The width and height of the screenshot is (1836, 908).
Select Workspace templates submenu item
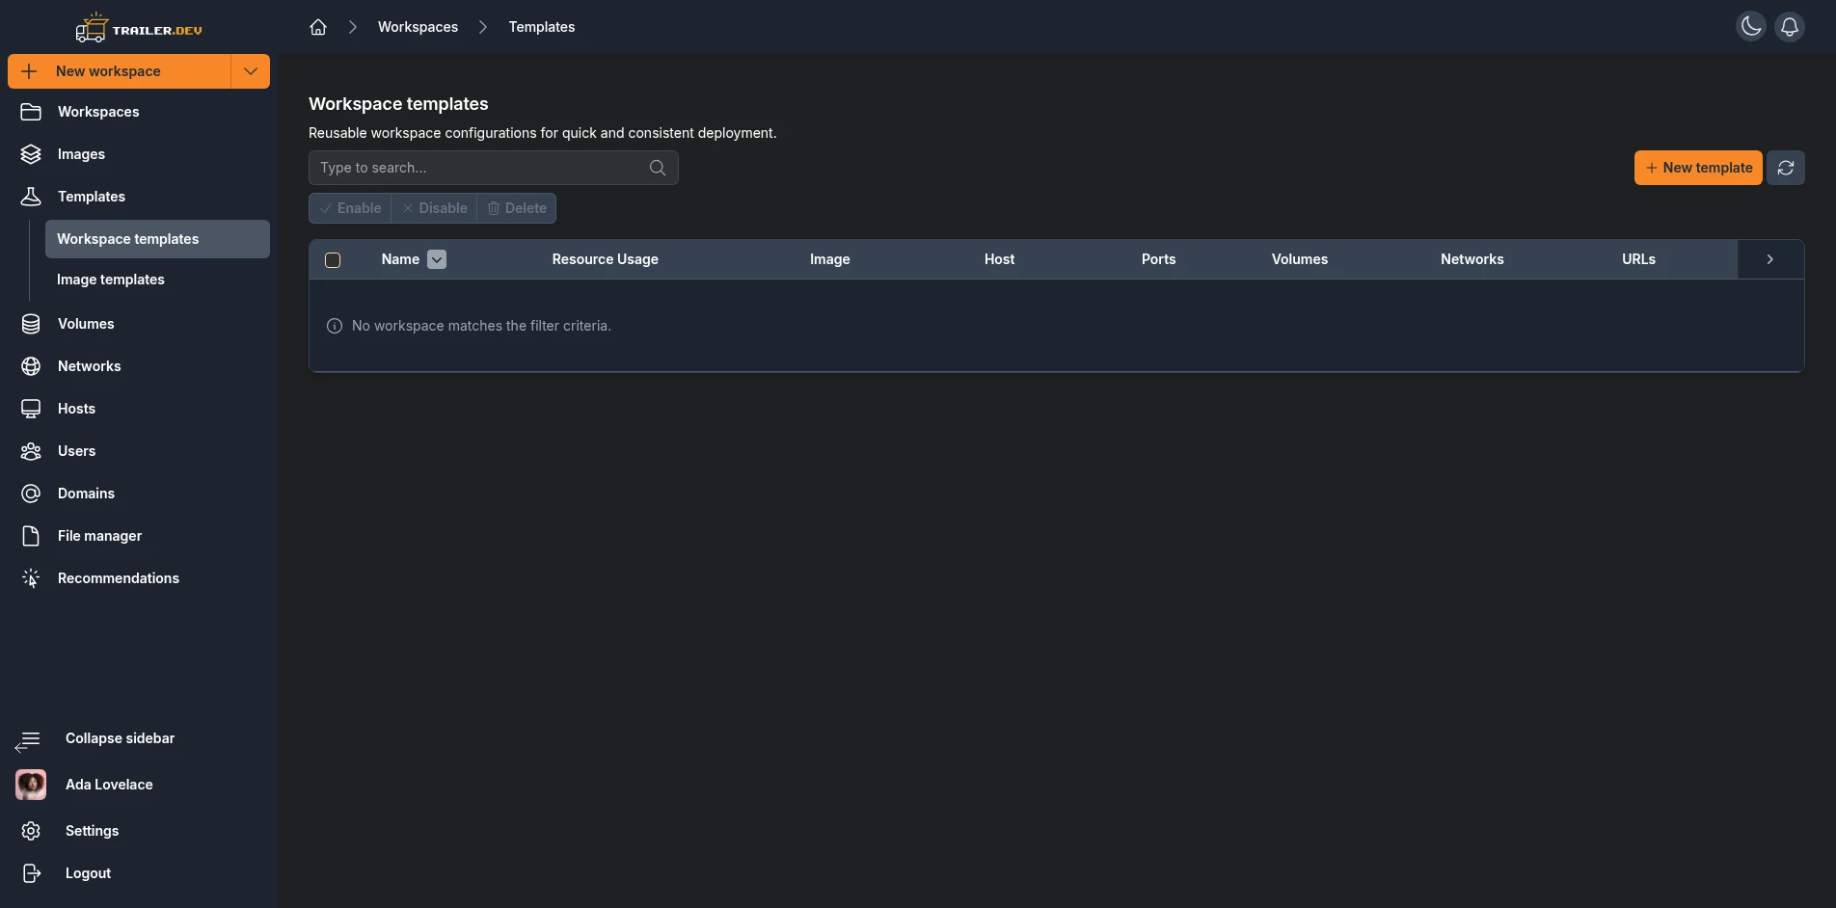click(x=157, y=239)
